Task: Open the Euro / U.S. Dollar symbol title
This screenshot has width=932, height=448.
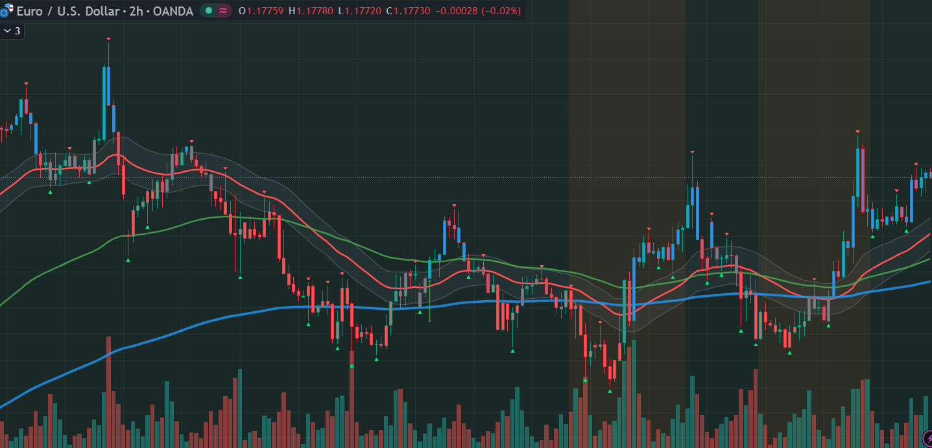Action: (x=68, y=11)
